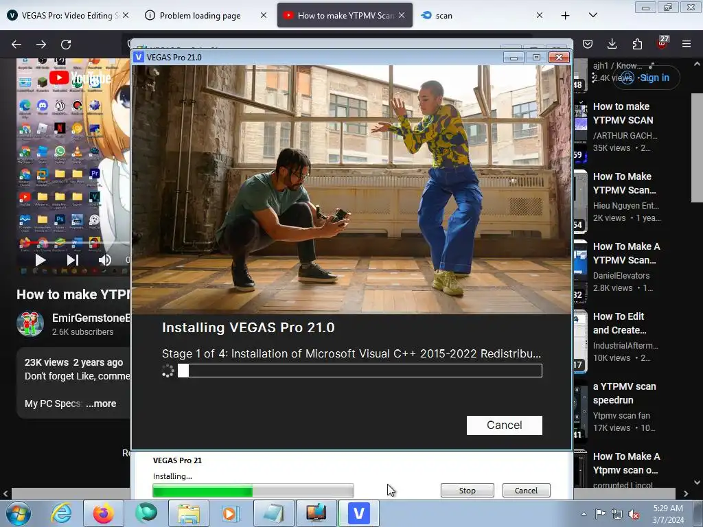Open Windows Explorer from the taskbar

(189, 513)
